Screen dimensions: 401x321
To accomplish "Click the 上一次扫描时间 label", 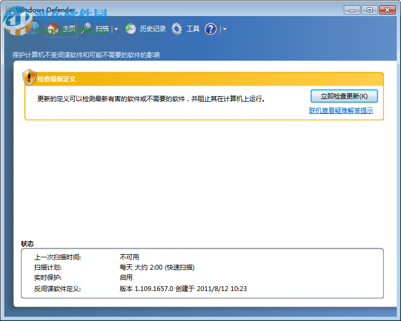I will [x=58, y=257].
